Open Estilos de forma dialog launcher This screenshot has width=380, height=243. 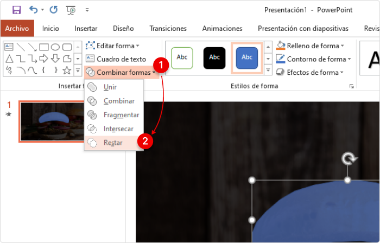[351, 86]
